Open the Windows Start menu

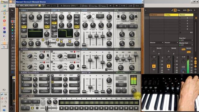click(4, 2)
